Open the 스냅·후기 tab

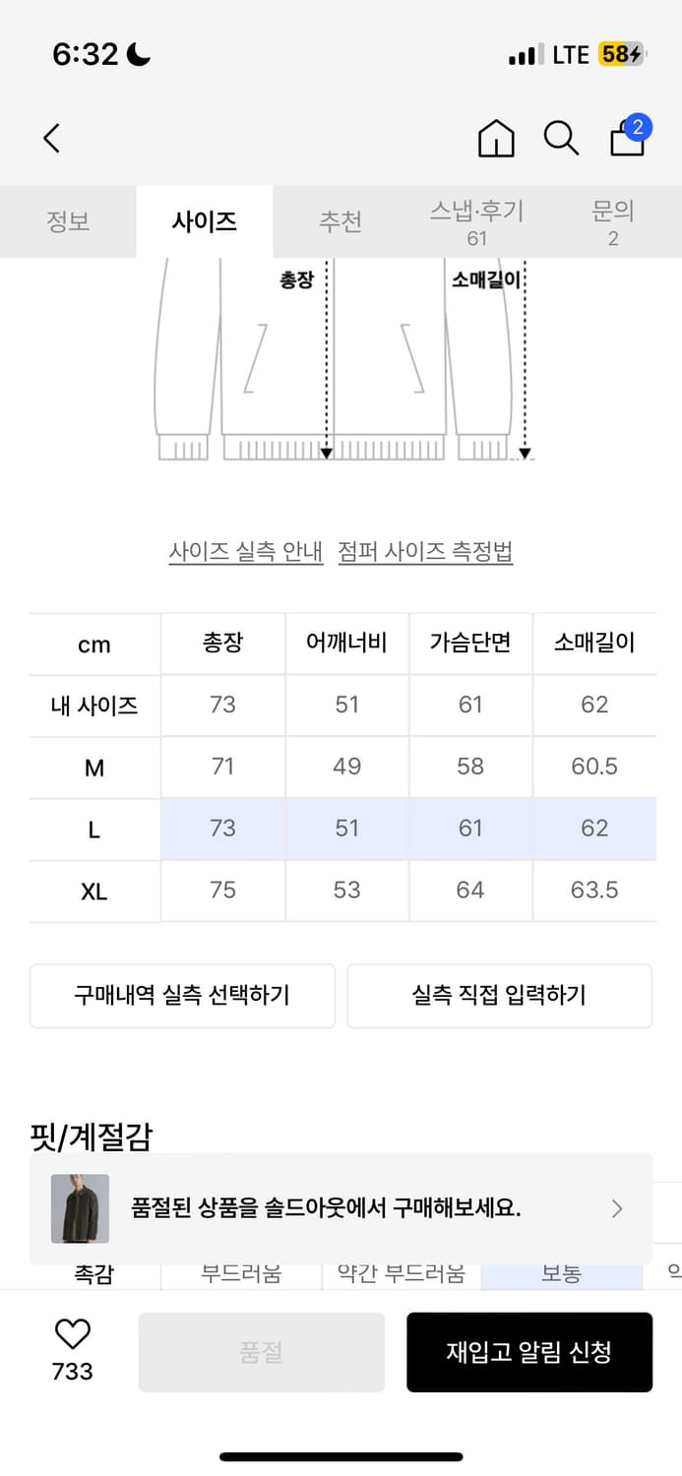click(x=477, y=222)
